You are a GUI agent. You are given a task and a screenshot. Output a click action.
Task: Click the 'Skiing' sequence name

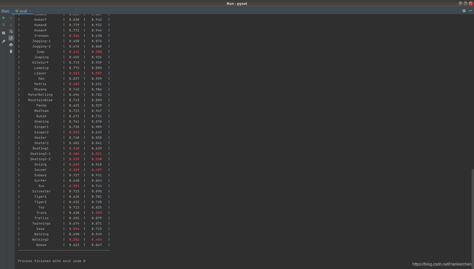[40, 165]
